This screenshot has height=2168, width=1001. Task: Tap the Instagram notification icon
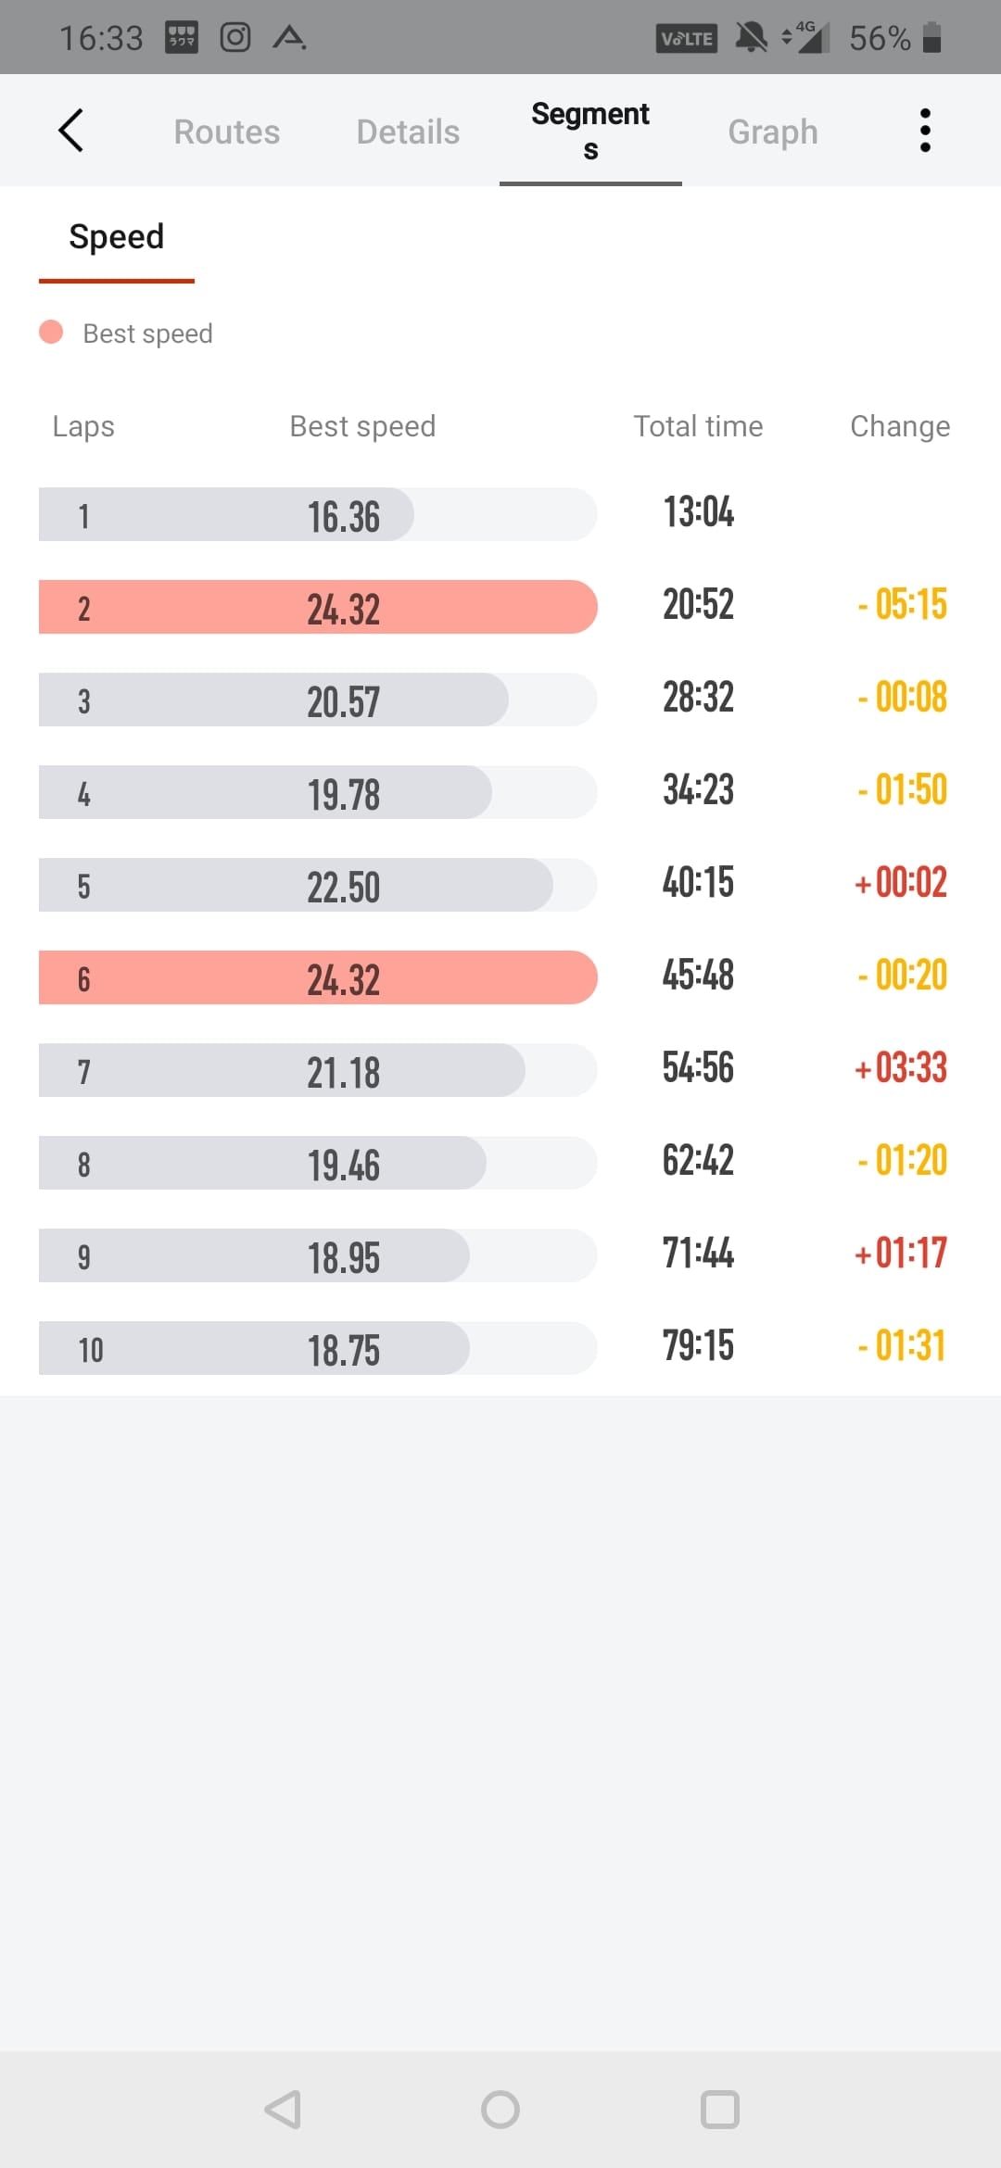pos(234,37)
